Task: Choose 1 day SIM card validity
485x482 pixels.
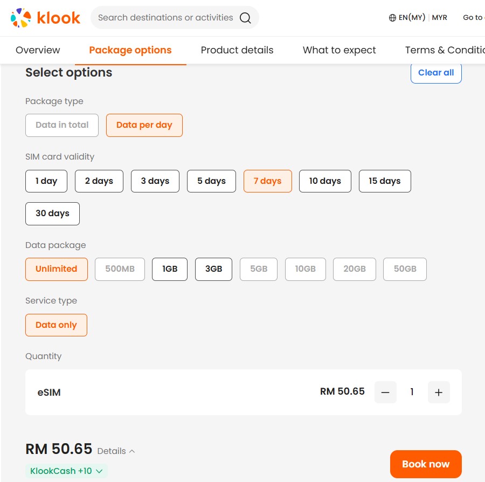Action: [x=46, y=181]
